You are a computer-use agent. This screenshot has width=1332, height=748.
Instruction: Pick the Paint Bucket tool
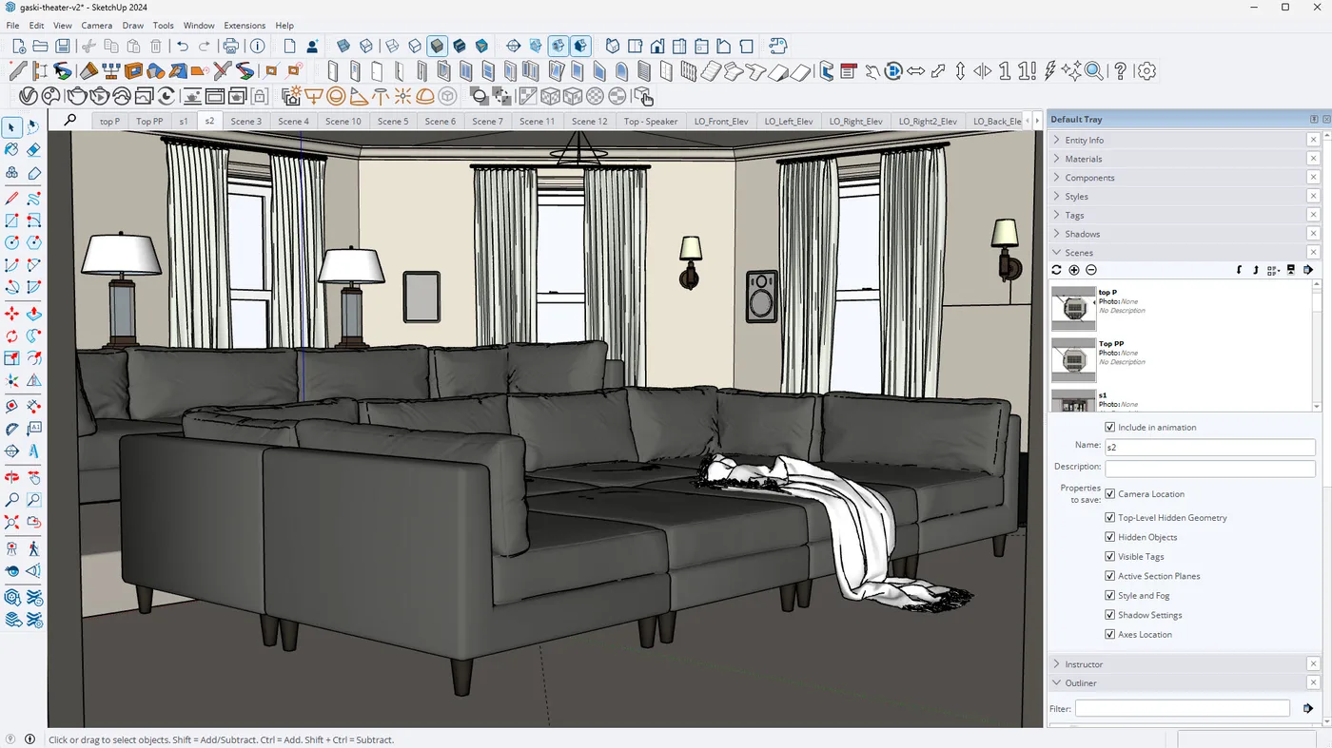click(x=11, y=149)
